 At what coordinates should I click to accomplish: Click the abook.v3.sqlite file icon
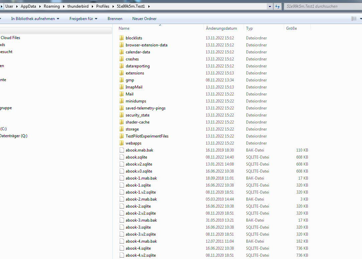coord(122,171)
